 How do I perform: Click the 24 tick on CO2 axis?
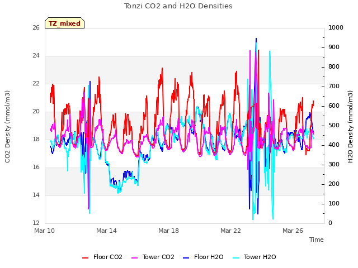pos(36,56)
